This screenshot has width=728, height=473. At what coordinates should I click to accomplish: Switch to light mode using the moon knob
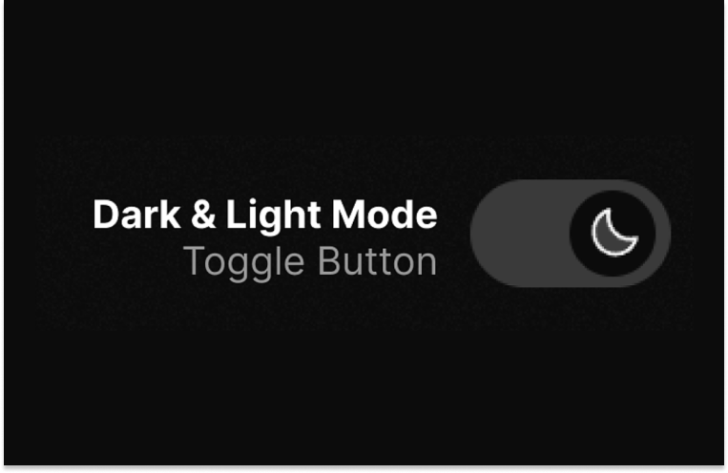coord(613,233)
